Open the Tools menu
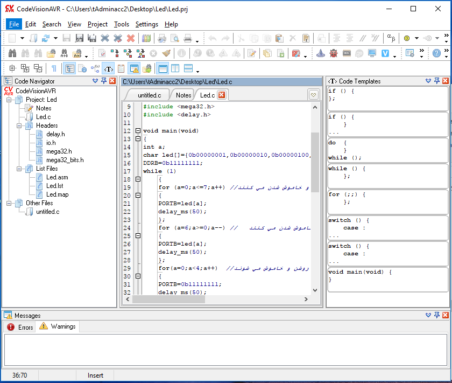 122,24
